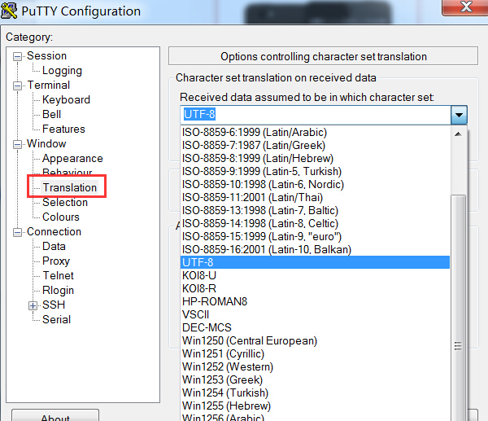Collapse the Session tree node

coord(18,56)
